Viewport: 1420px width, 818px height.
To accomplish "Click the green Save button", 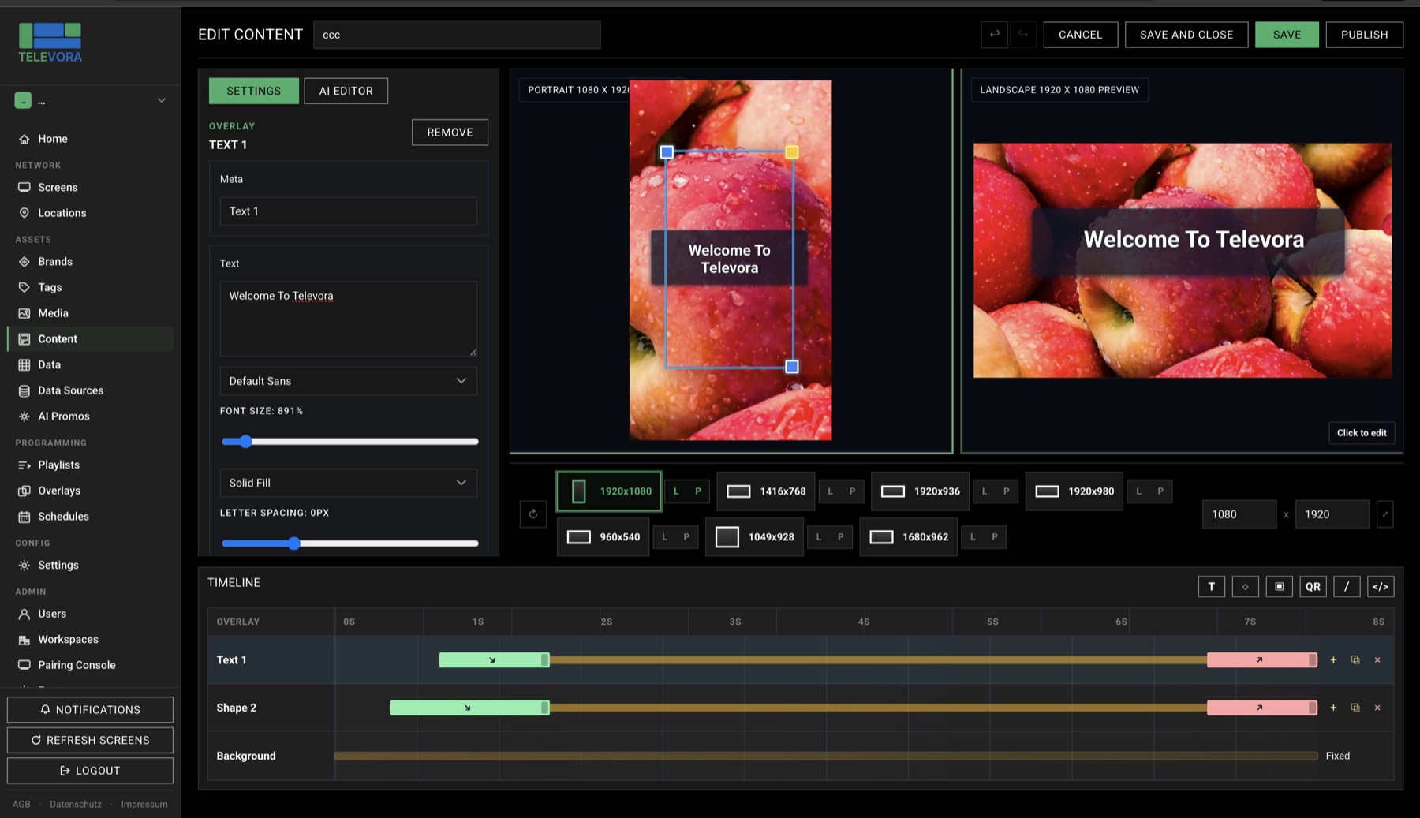I will 1287,34.
